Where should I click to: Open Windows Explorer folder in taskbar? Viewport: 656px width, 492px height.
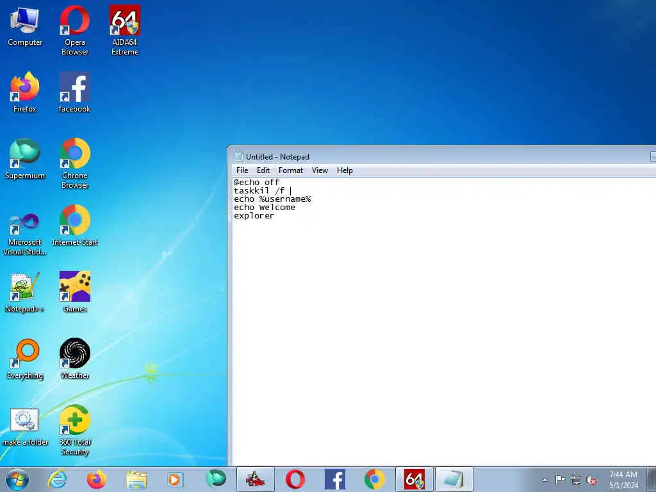[136, 480]
